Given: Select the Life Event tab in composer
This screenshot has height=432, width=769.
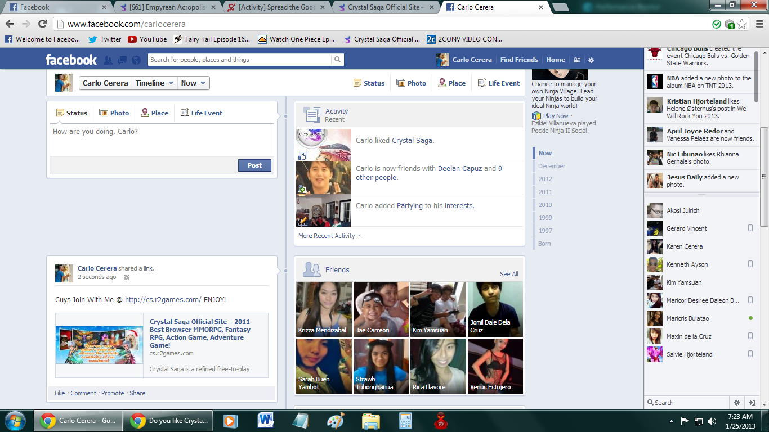Looking at the screenshot, I should [202, 113].
